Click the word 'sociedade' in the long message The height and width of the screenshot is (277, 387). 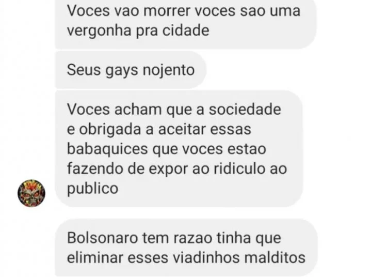point(245,110)
